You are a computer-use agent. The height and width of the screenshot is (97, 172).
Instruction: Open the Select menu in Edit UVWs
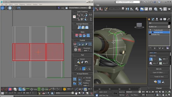[11, 4]
